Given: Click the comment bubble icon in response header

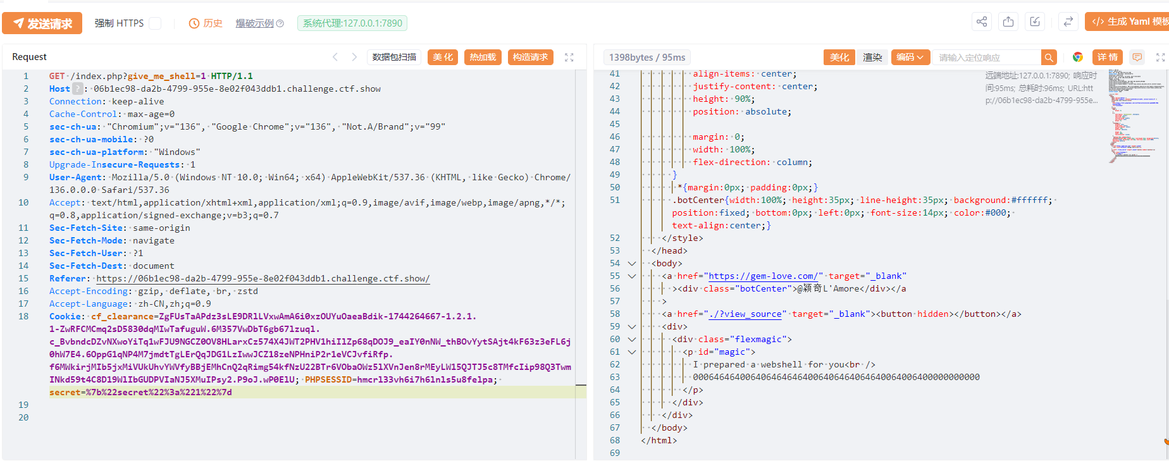Looking at the screenshot, I should pyautogui.click(x=1137, y=57).
